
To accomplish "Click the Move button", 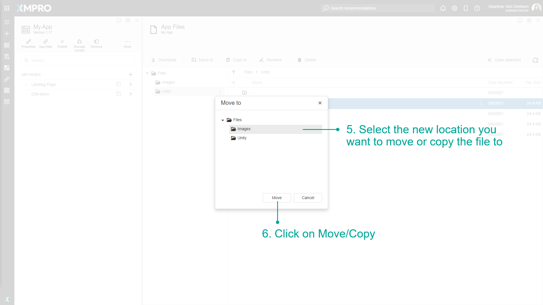I will [277, 198].
